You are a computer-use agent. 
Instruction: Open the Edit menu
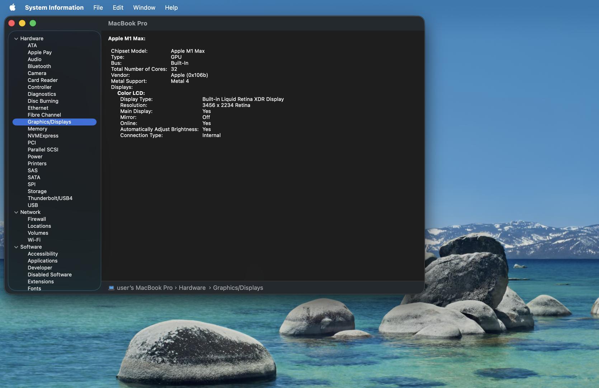click(x=118, y=8)
